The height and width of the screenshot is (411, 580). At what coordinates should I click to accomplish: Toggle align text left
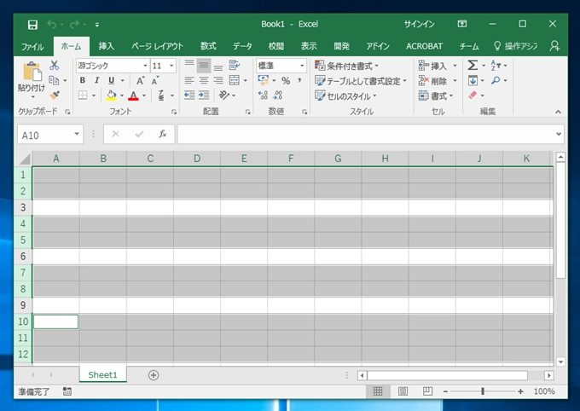click(189, 80)
